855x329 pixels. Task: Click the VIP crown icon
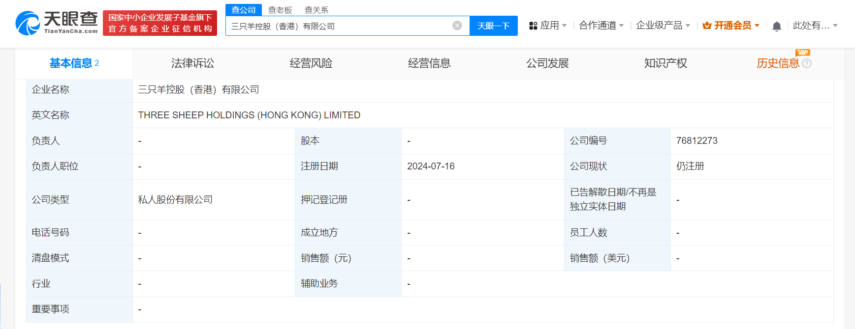(707, 26)
